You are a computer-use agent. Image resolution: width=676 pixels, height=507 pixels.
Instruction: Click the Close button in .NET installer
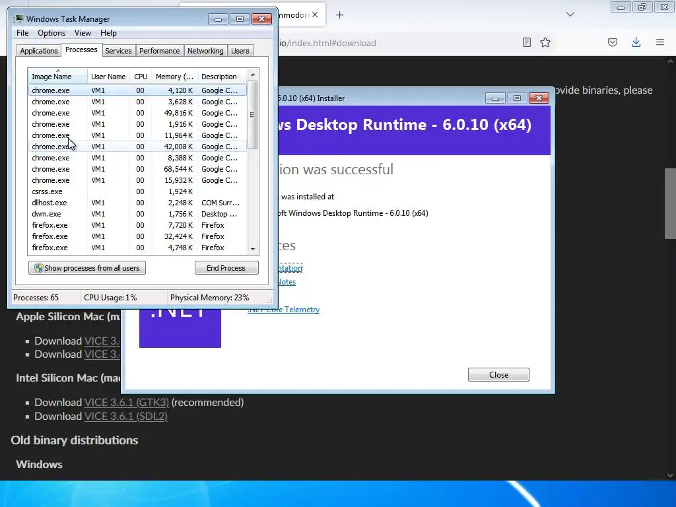coord(498,375)
